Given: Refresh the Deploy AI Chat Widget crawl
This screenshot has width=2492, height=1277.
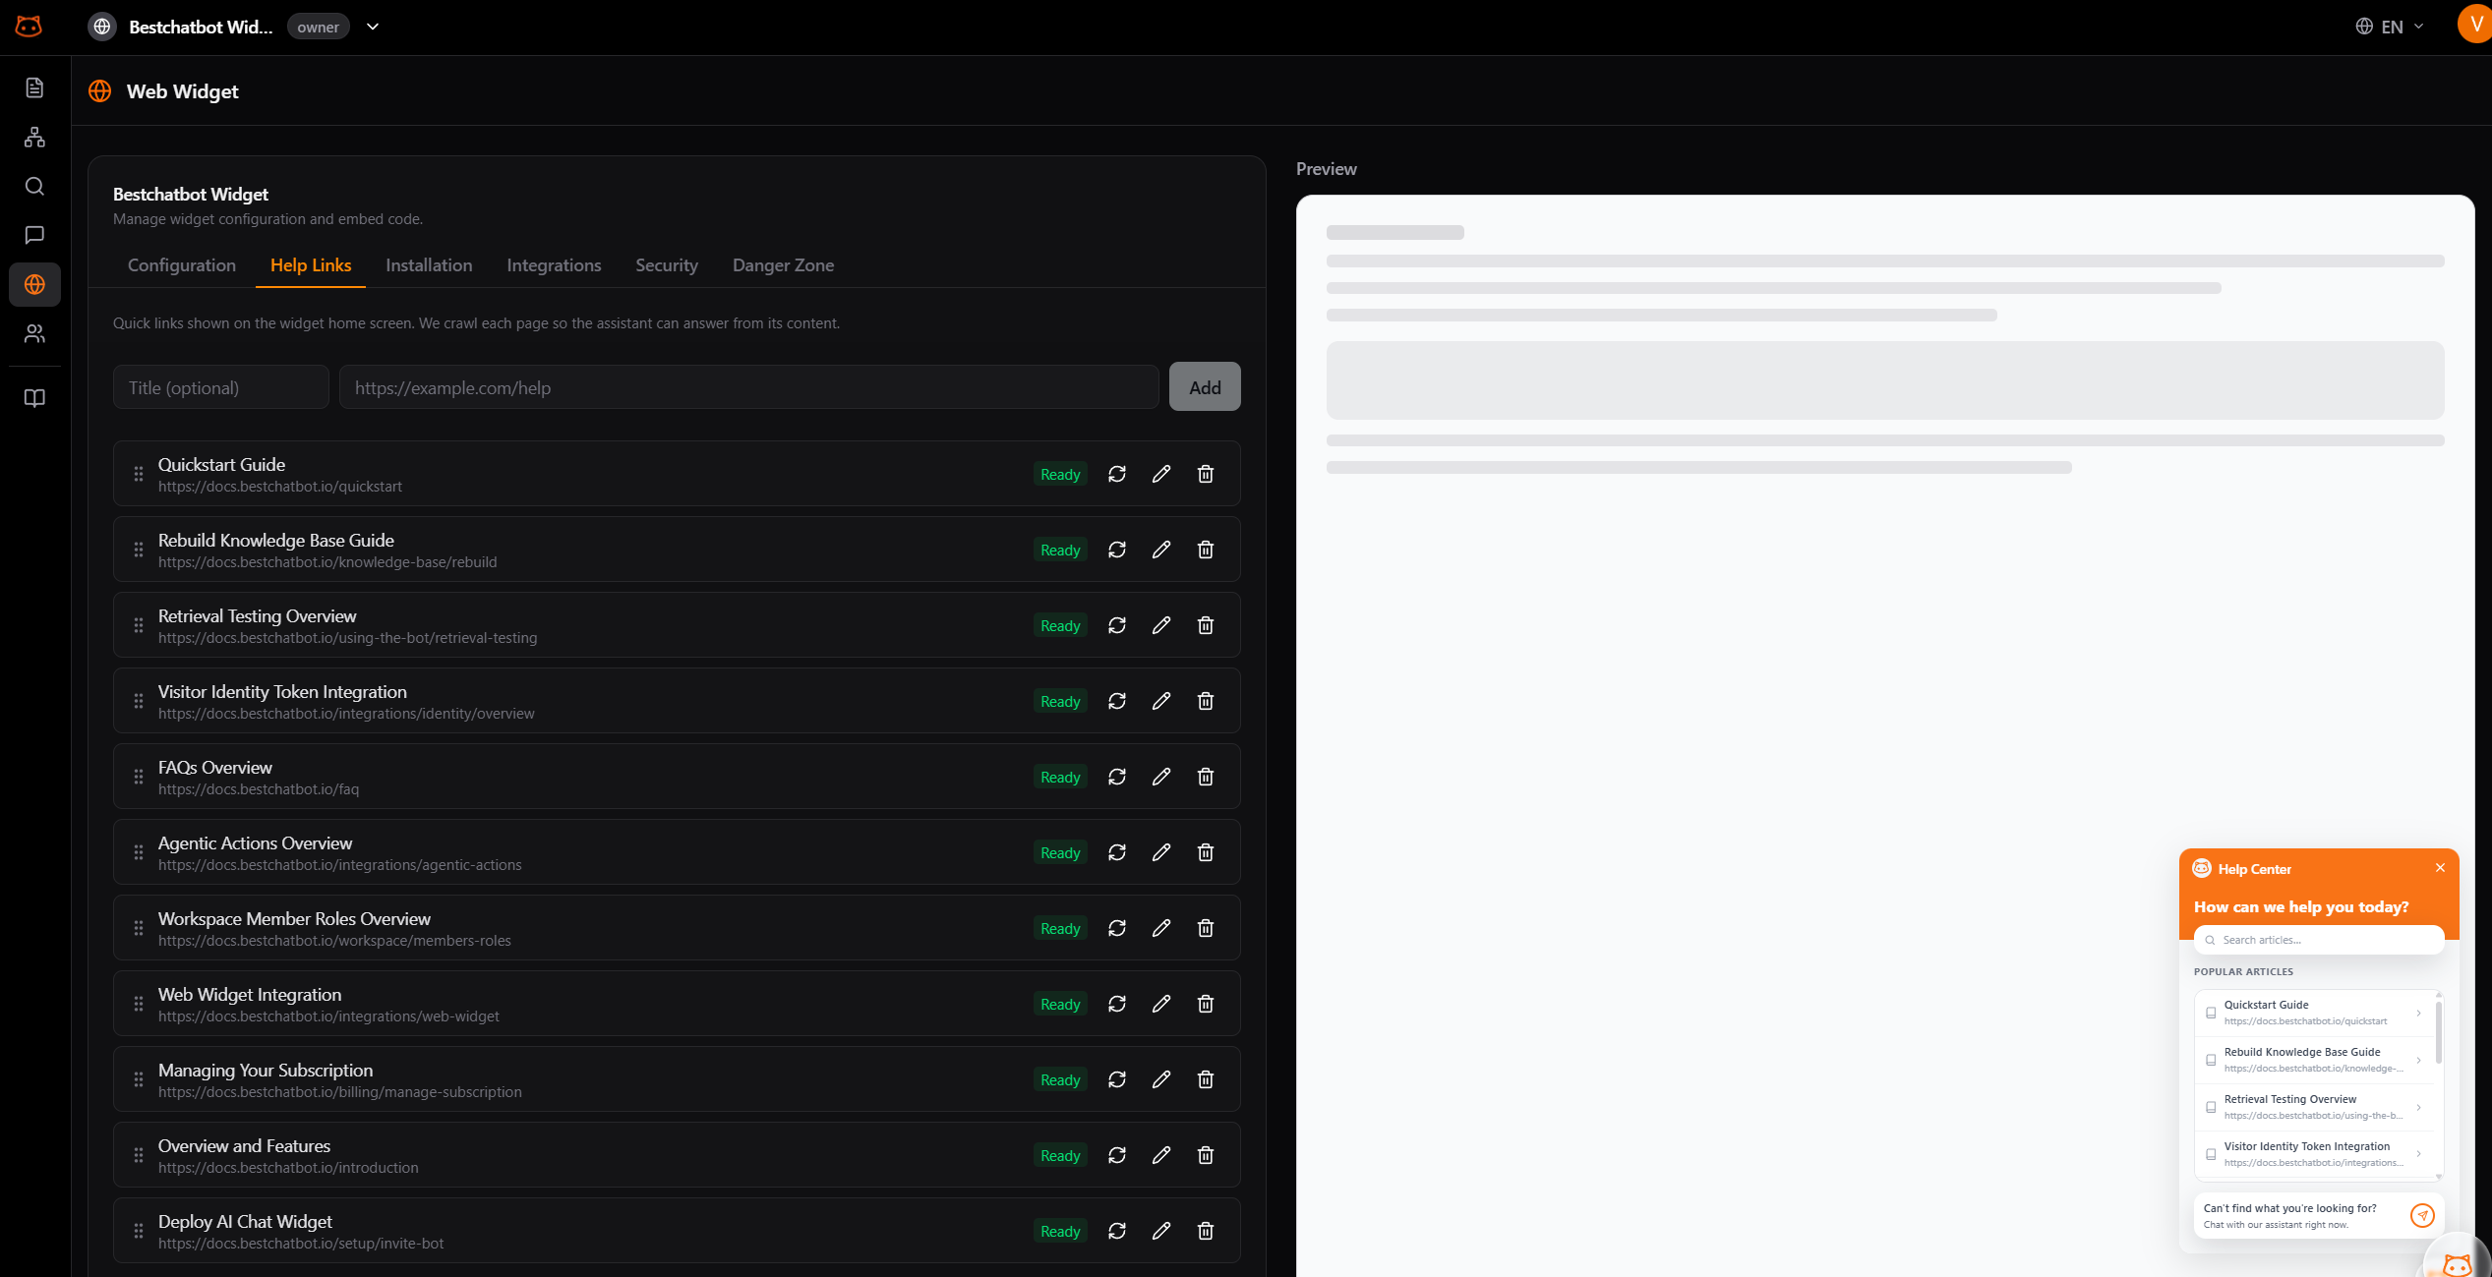Looking at the screenshot, I should pos(1117,1231).
